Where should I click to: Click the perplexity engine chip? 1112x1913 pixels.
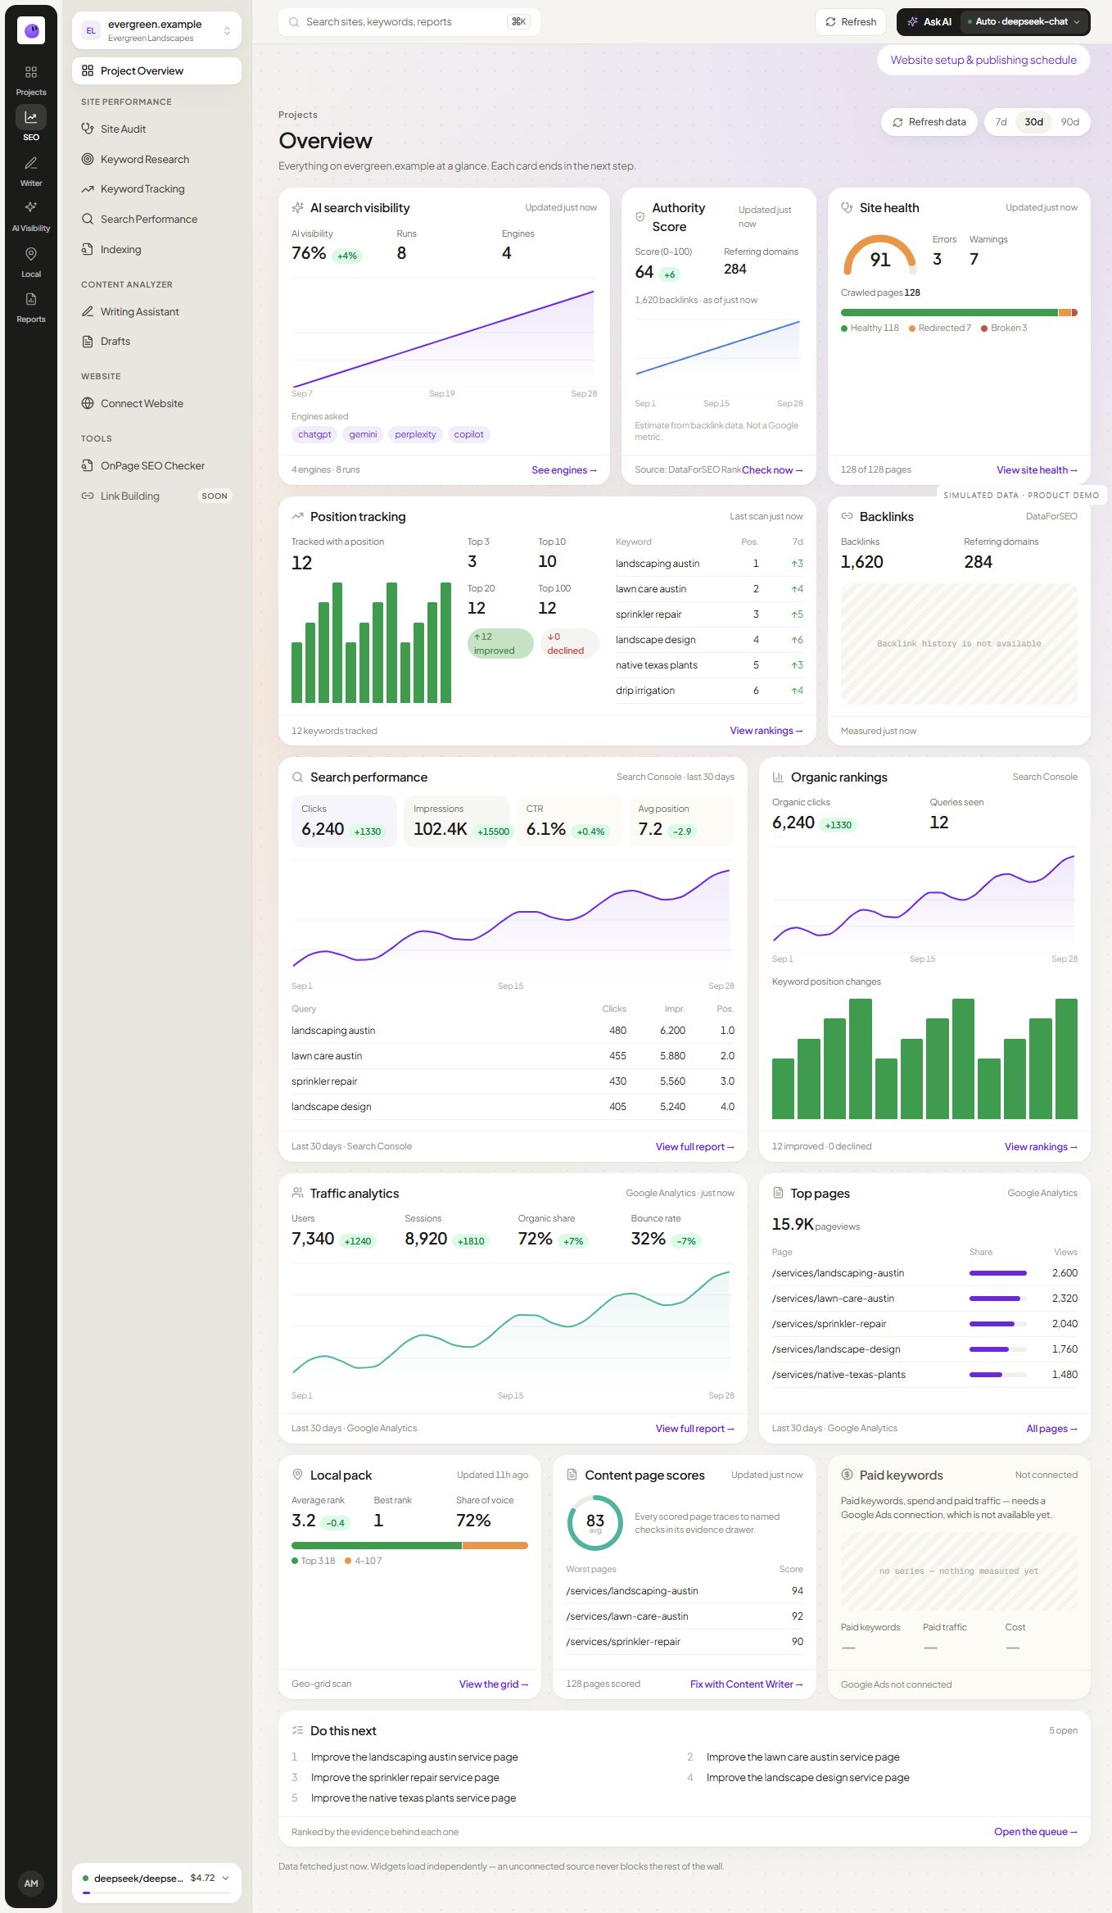pos(415,434)
